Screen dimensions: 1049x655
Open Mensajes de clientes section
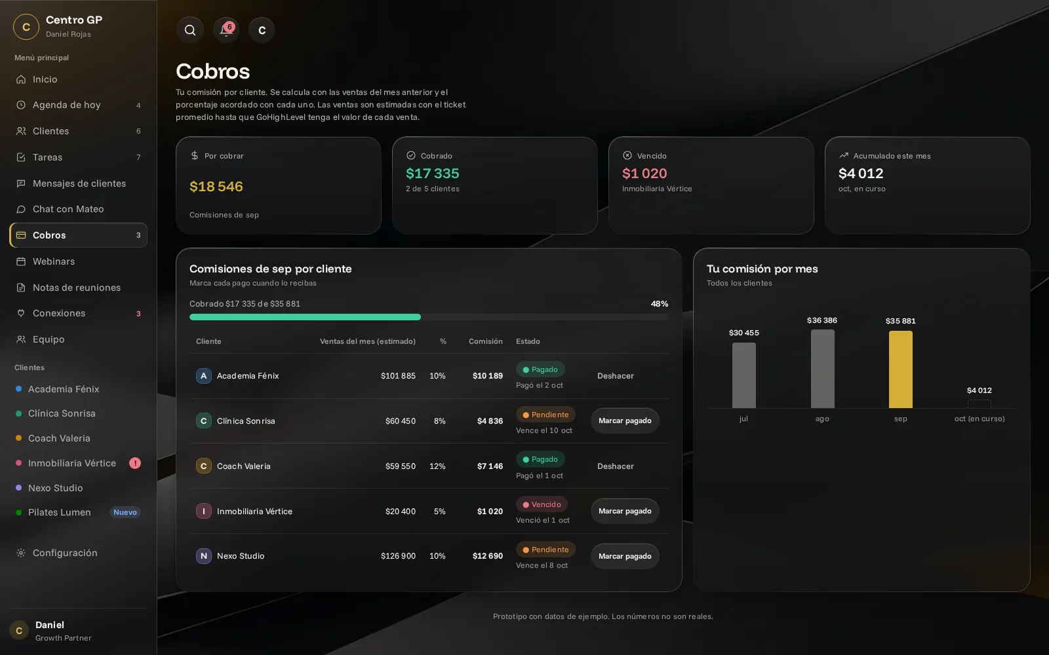coord(79,183)
